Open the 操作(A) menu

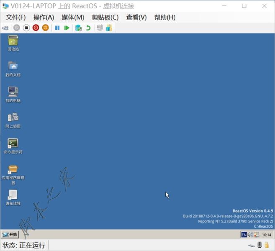[x=44, y=17]
